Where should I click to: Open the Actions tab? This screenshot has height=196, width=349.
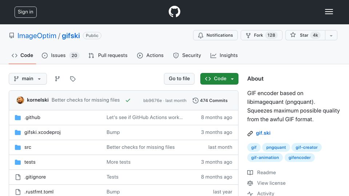150,55
